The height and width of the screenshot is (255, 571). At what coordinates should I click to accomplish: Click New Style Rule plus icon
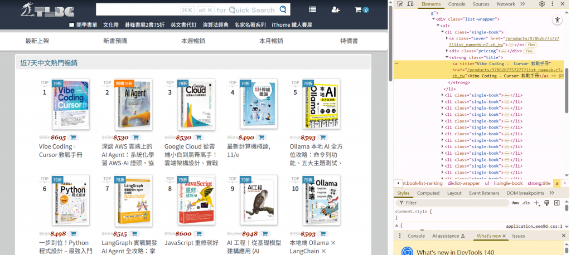[537, 203]
